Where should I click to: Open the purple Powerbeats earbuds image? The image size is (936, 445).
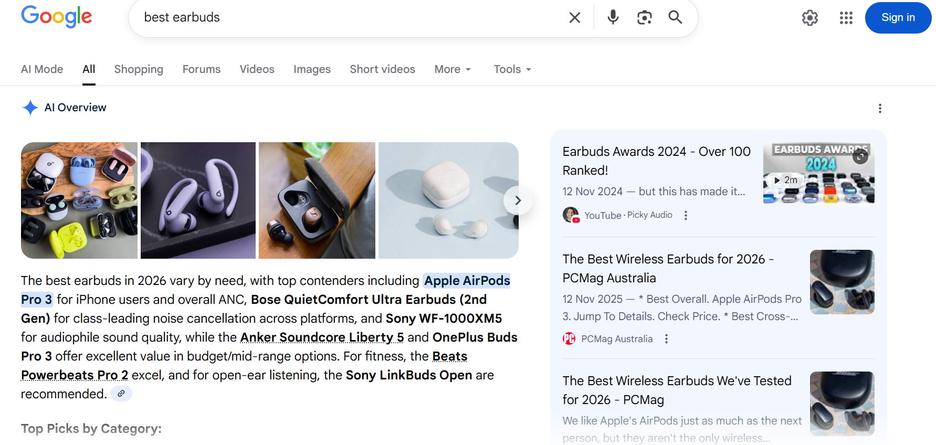coord(198,200)
